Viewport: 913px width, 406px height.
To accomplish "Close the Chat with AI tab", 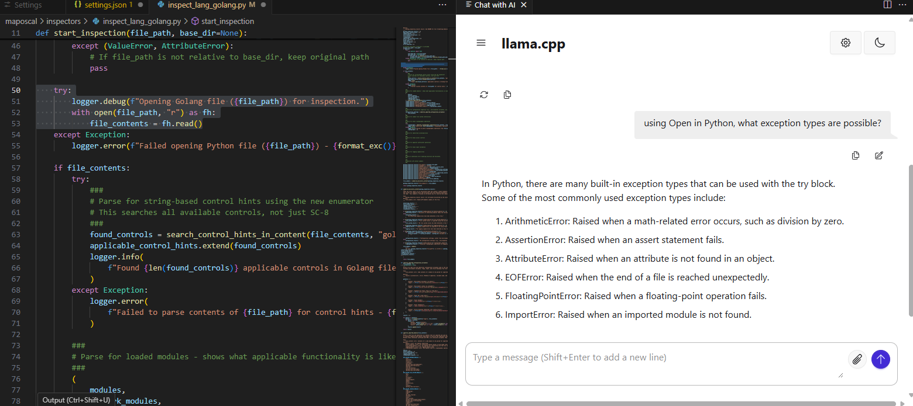I will (523, 5).
